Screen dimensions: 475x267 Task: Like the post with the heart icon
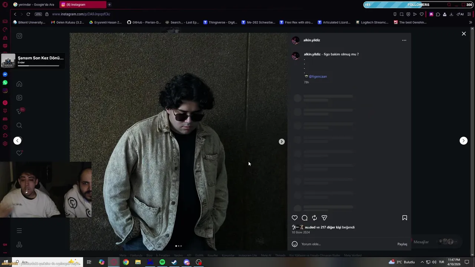(295, 218)
